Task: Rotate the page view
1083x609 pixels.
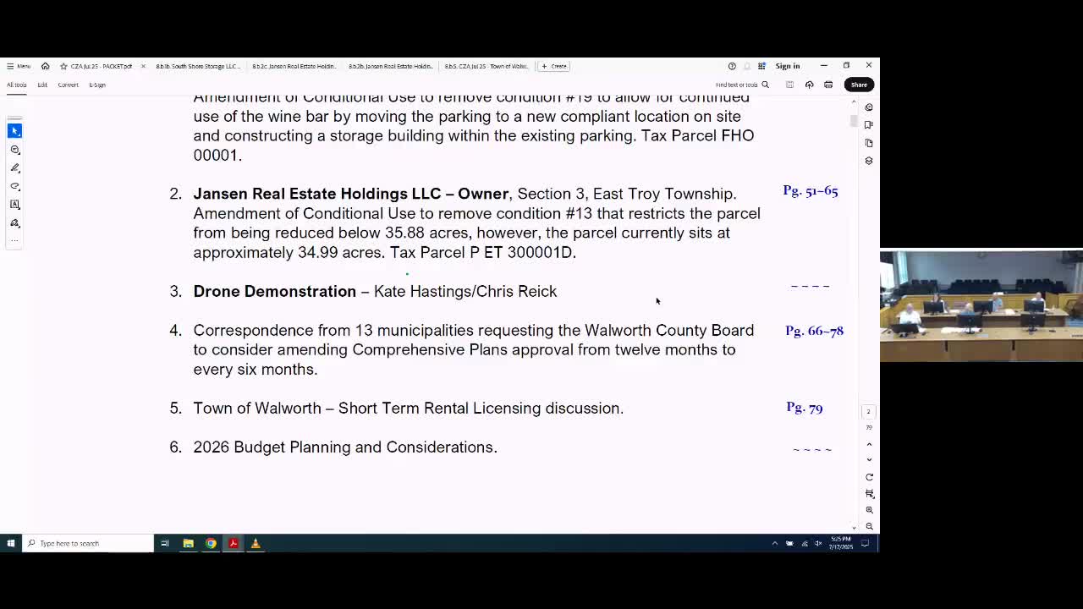Action: (869, 477)
